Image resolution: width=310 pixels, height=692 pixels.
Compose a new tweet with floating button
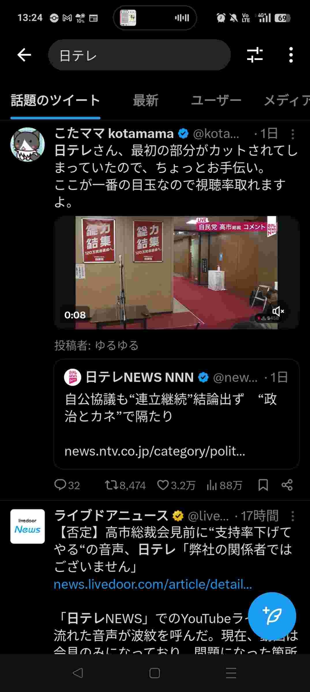[x=272, y=616]
